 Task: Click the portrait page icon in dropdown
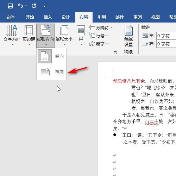click(x=45, y=56)
